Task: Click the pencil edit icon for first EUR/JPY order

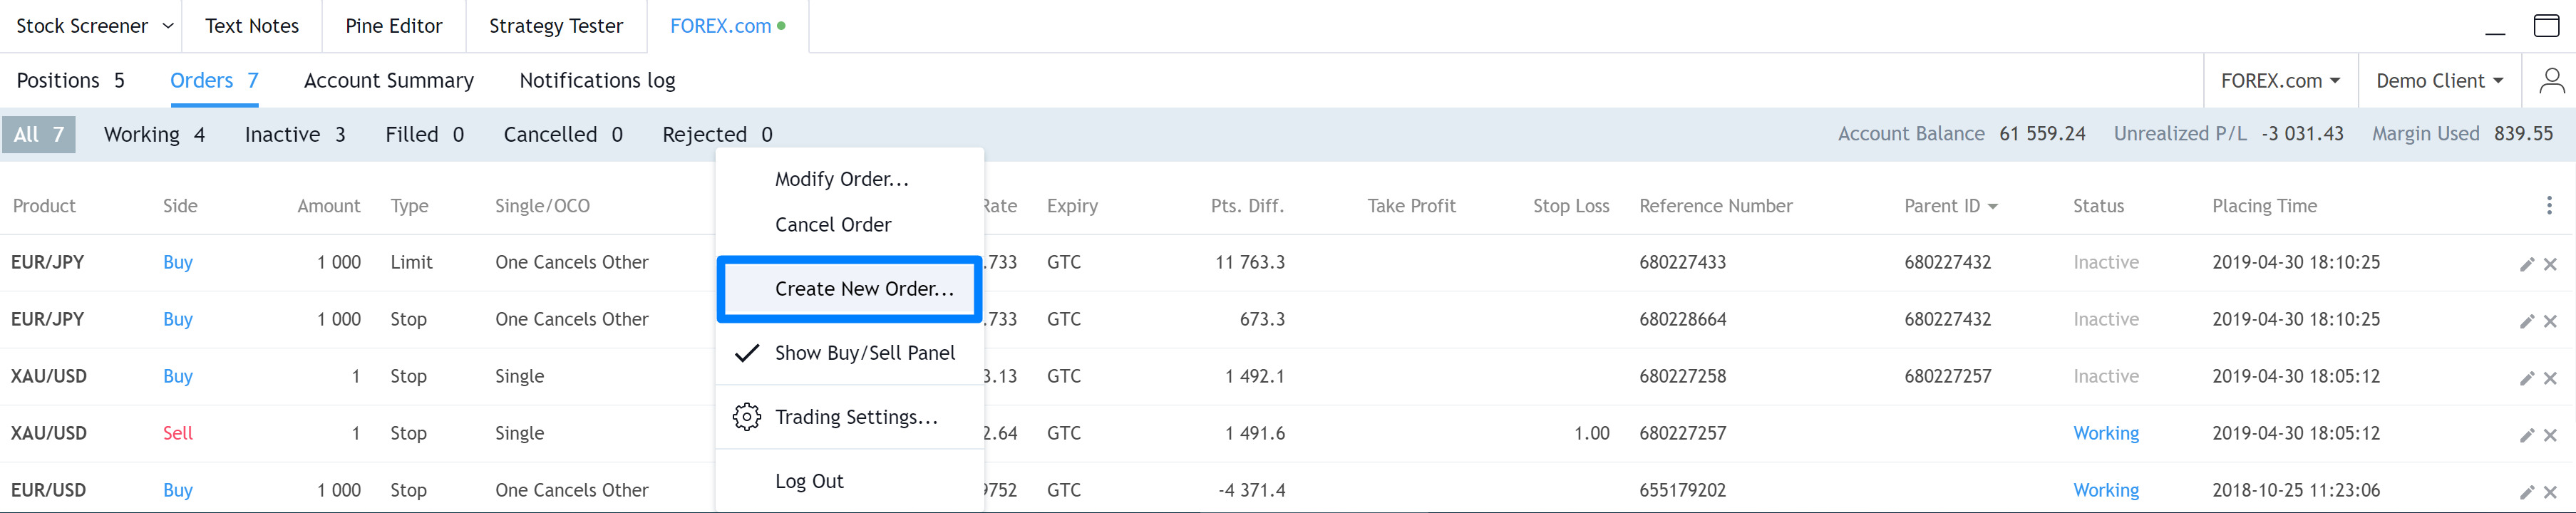Action: (2526, 264)
